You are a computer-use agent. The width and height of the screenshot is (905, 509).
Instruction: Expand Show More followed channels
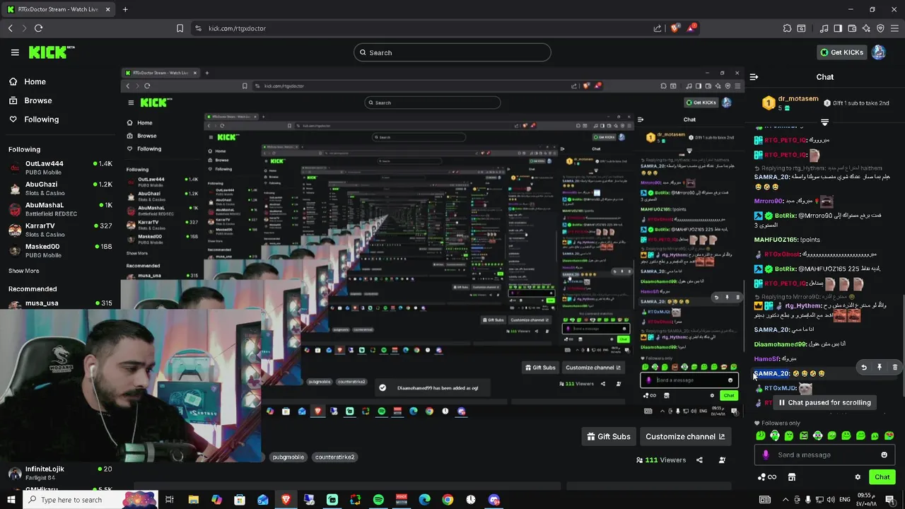[x=24, y=271]
